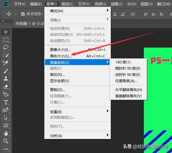Expand the toolbar with double-arrow chevrons
Image resolution: width=172 pixels, height=153 pixels.
click(x=3, y=21)
